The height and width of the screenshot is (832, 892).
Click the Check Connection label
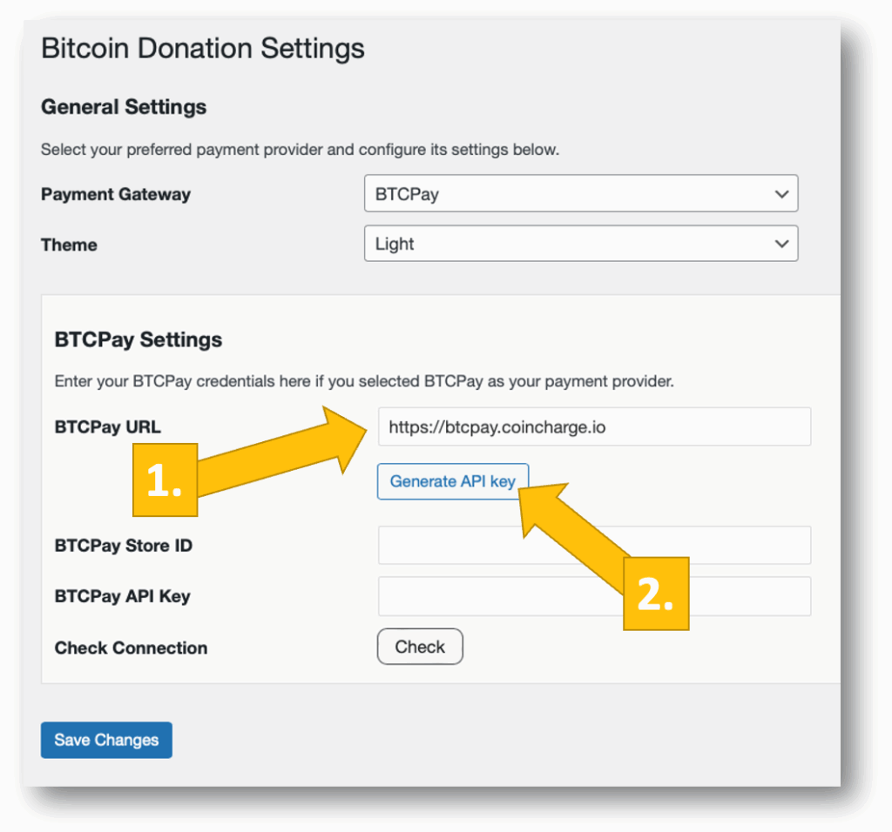click(131, 647)
